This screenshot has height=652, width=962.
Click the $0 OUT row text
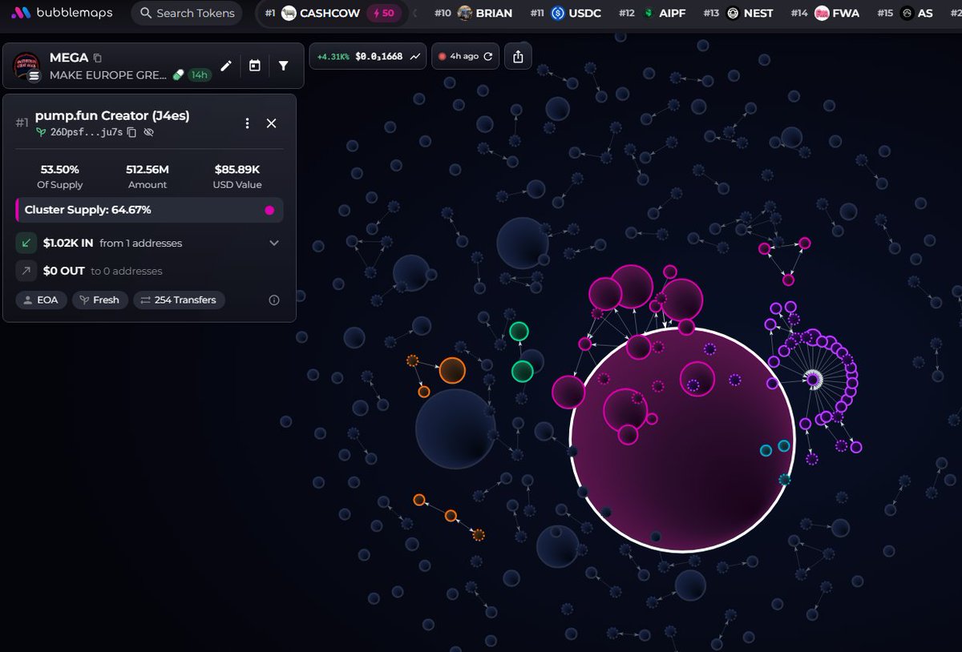tap(103, 272)
